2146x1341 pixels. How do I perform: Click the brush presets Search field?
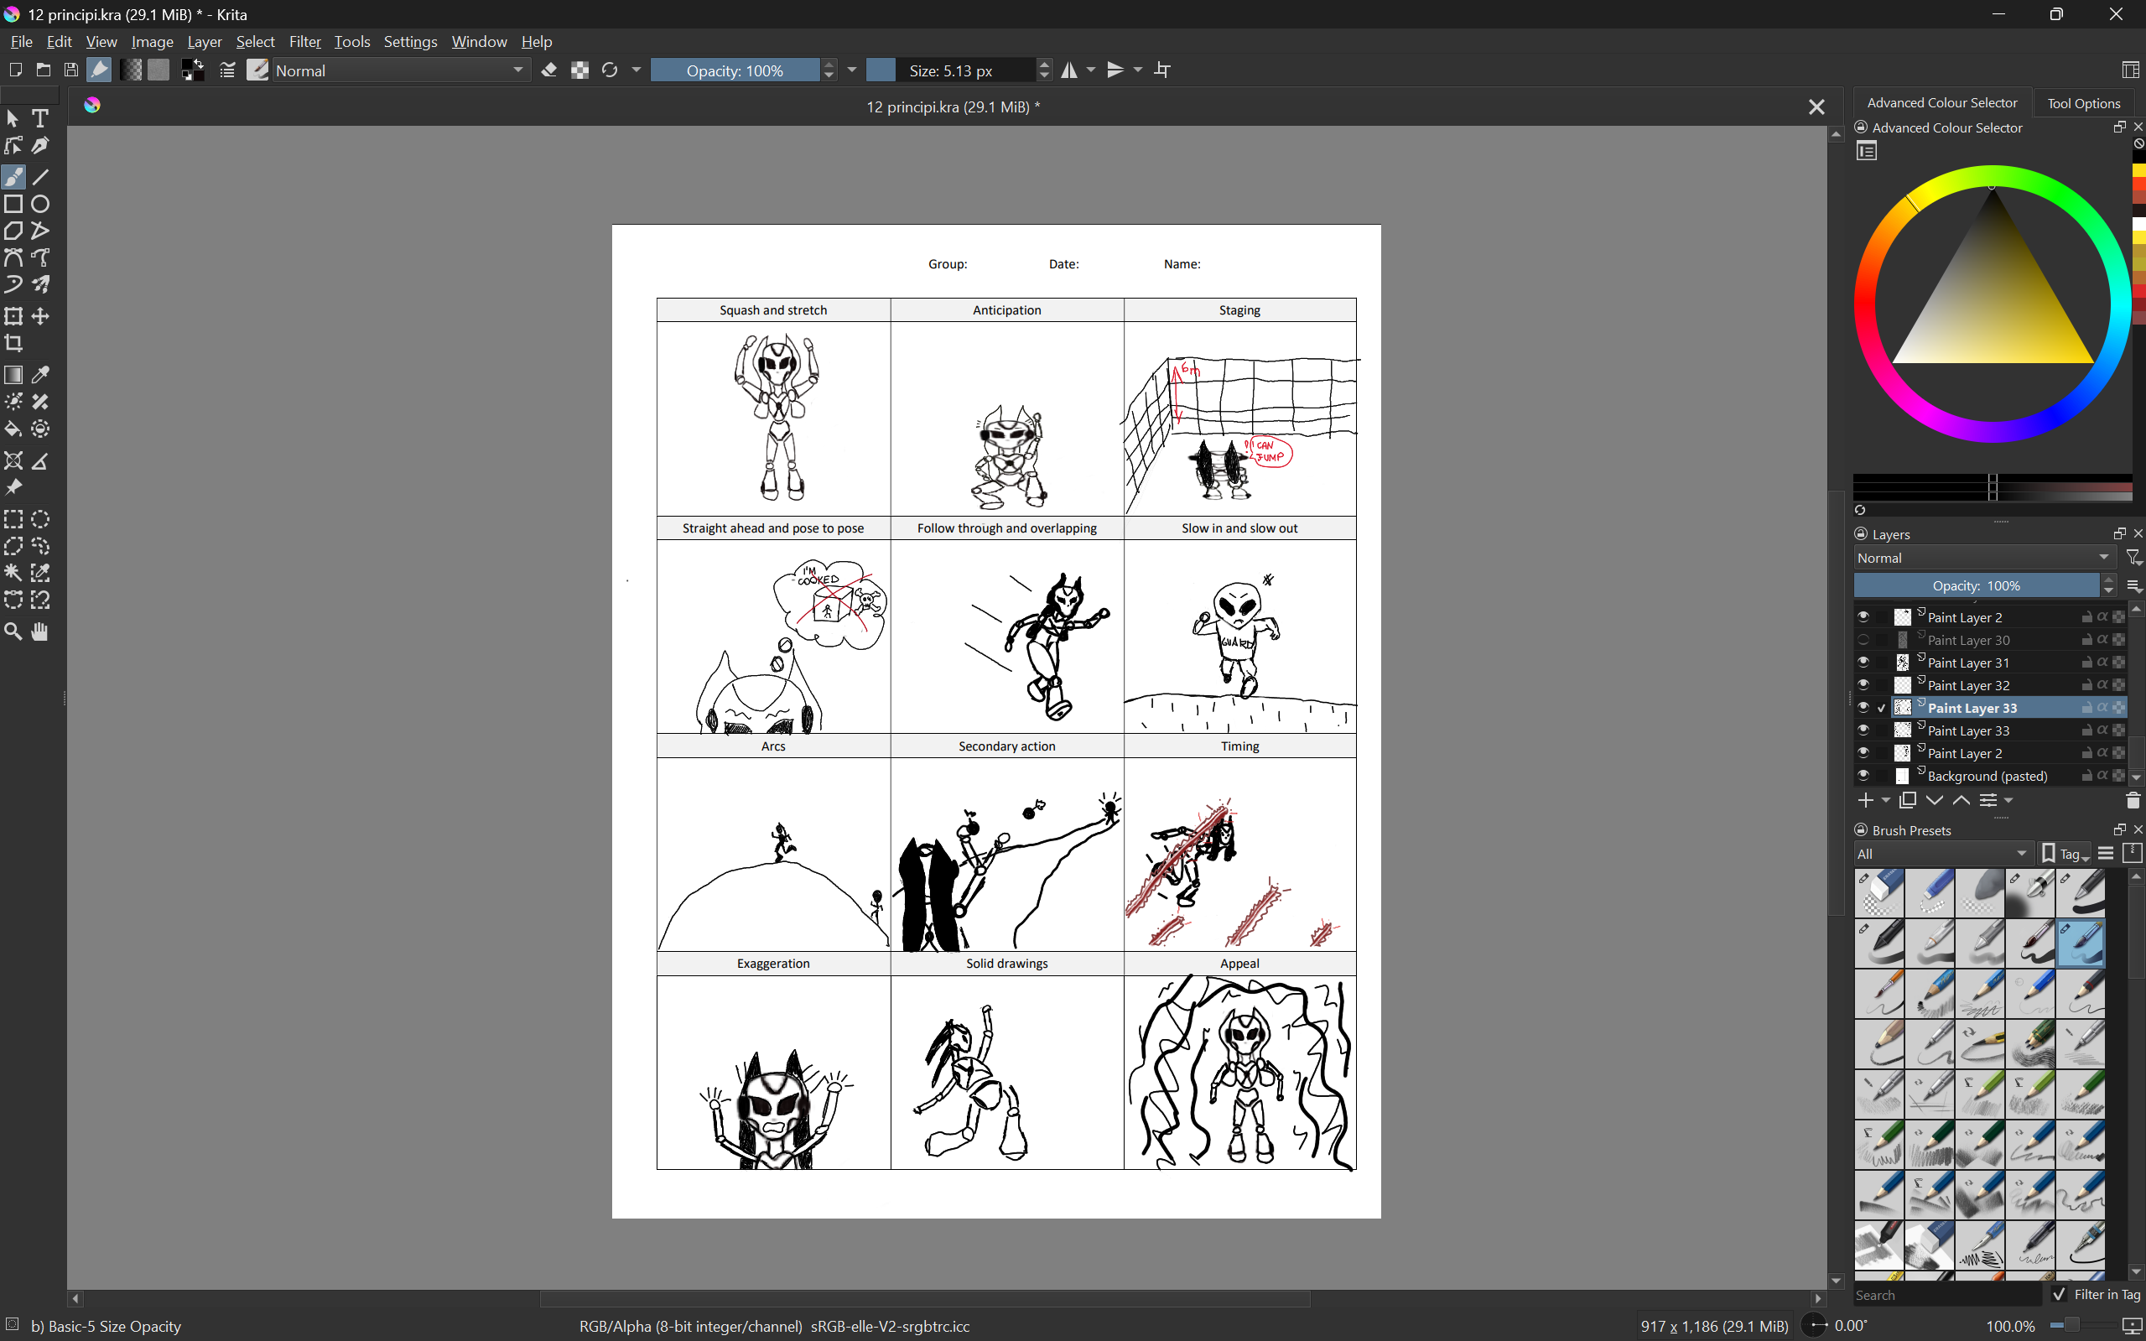pyautogui.click(x=1946, y=1295)
